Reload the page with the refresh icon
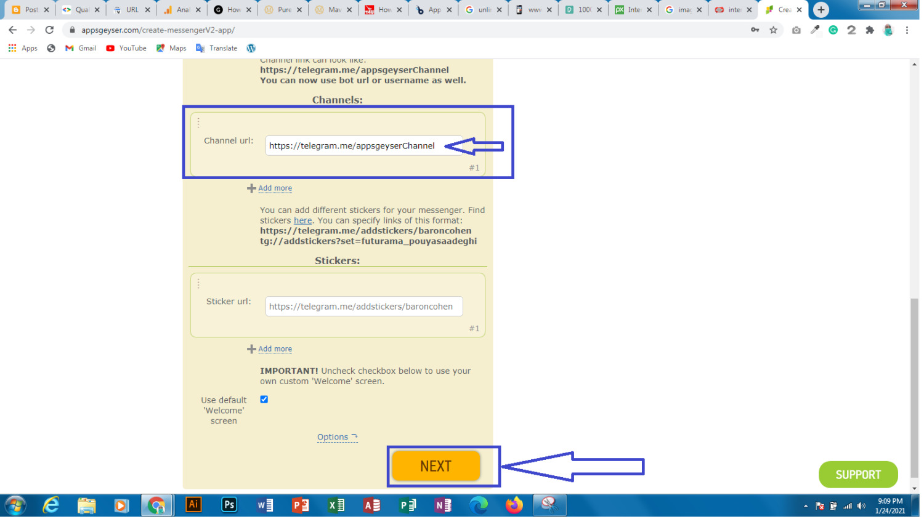The image size is (924, 519). [x=49, y=30]
